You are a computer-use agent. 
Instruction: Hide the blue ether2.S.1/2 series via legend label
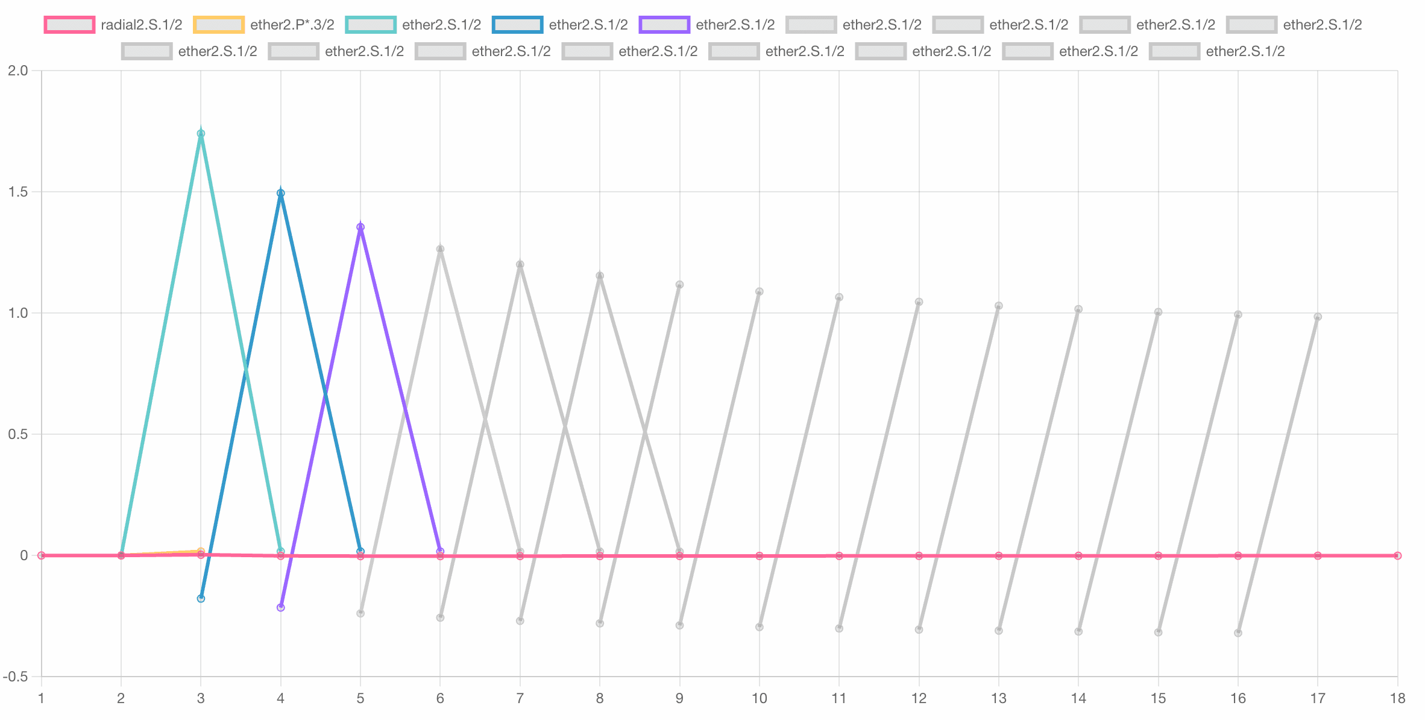pyautogui.click(x=588, y=25)
